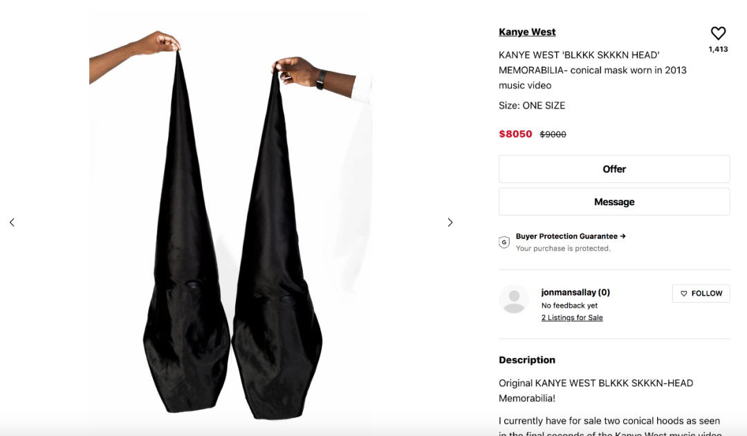Click the heart icon to favorite listing

pyautogui.click(x=718, y=33)
